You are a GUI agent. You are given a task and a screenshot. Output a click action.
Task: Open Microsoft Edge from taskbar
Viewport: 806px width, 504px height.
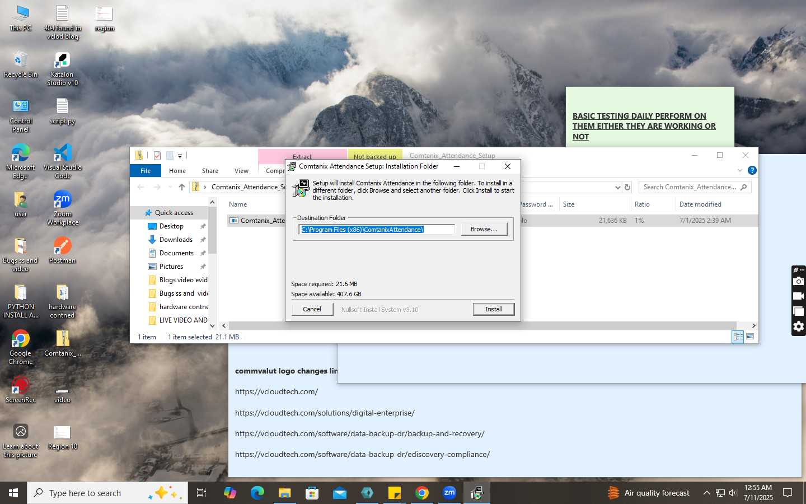point(257,493)
